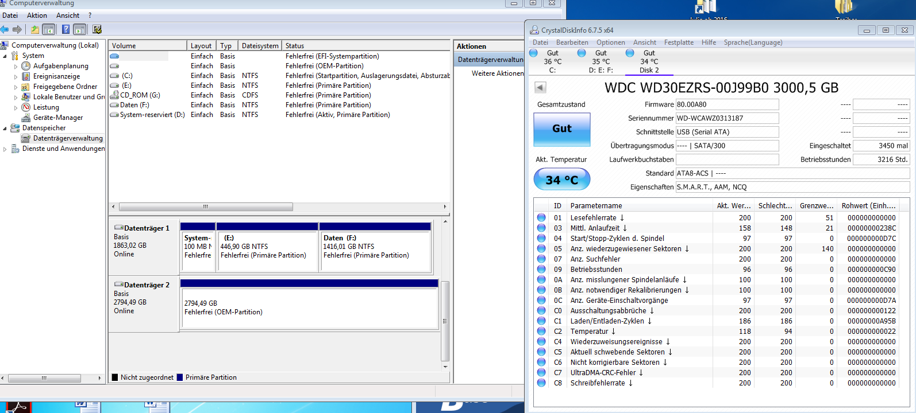
Task: Collapse the System tree node
Action: click(x=5, y=56)
